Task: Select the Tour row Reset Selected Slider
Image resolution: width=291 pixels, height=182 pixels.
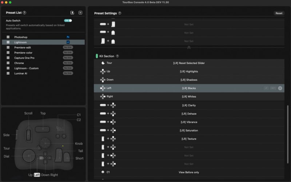Action: (x=188, y=63)
